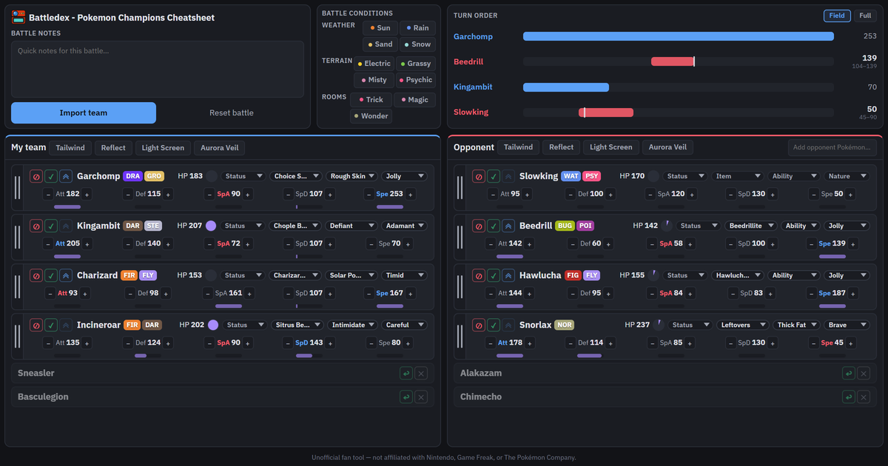
Task: Toggle Snow weather
Action: click(419, 44)
